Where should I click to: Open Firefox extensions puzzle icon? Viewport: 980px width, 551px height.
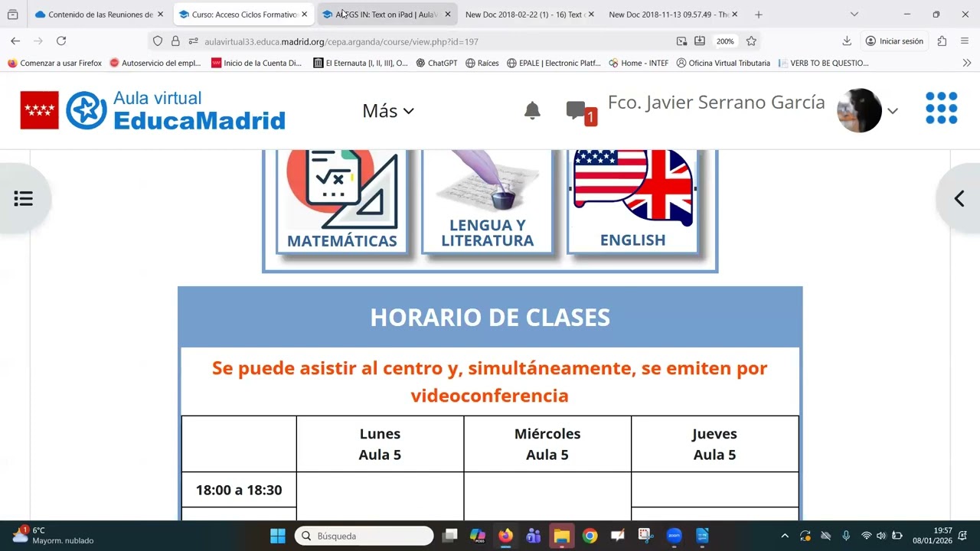coord(942,41)
